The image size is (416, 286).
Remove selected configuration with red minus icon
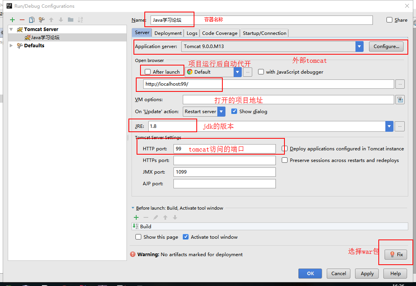click(22, 20)
